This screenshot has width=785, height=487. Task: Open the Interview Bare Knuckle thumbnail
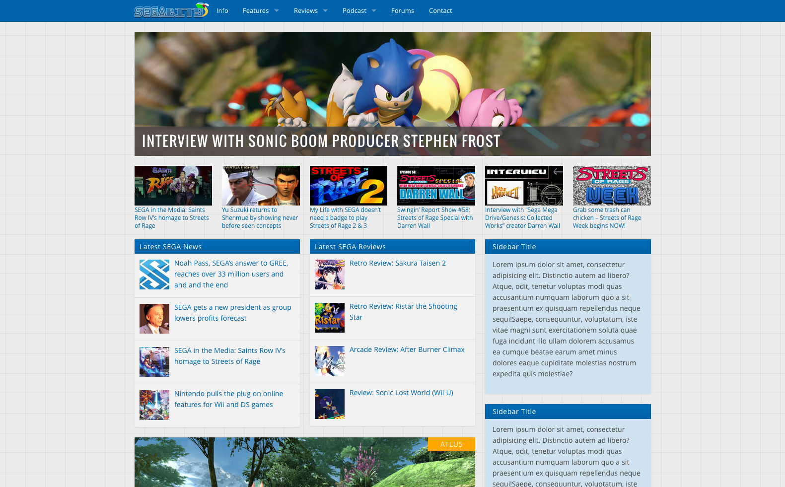click(524, 186)
